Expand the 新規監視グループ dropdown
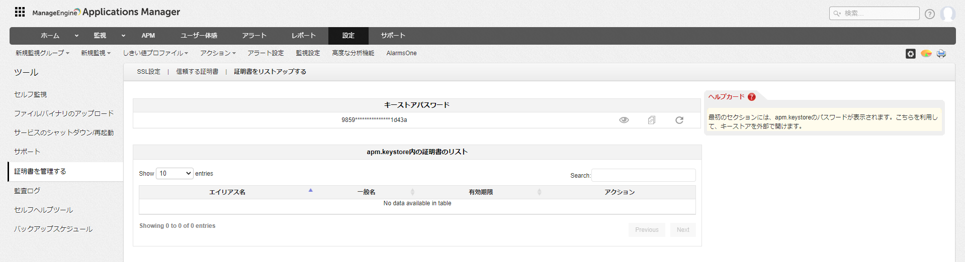The width and height of the screenshot is (965, 262). [42, 53]
